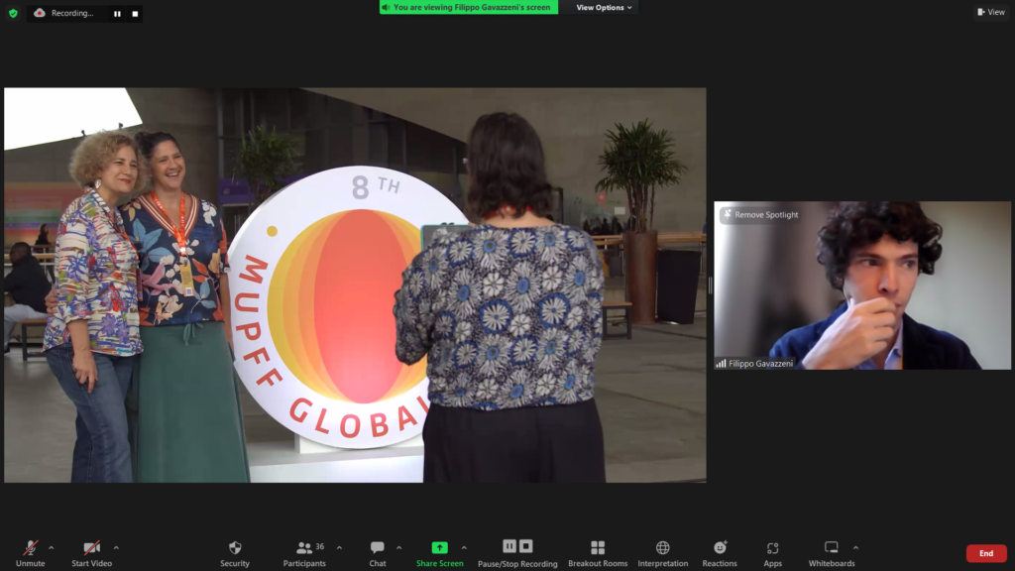
Task: Click the green encryption shield icon
Action: click(13, 13)
